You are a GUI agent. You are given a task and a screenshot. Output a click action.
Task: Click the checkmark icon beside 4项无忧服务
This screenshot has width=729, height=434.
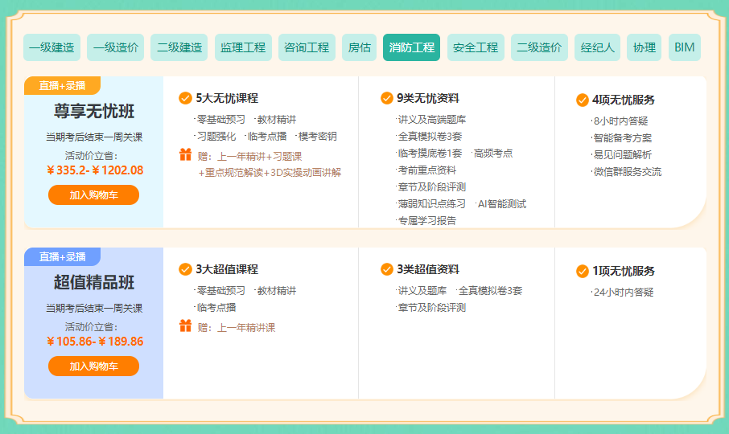[583, 100]
